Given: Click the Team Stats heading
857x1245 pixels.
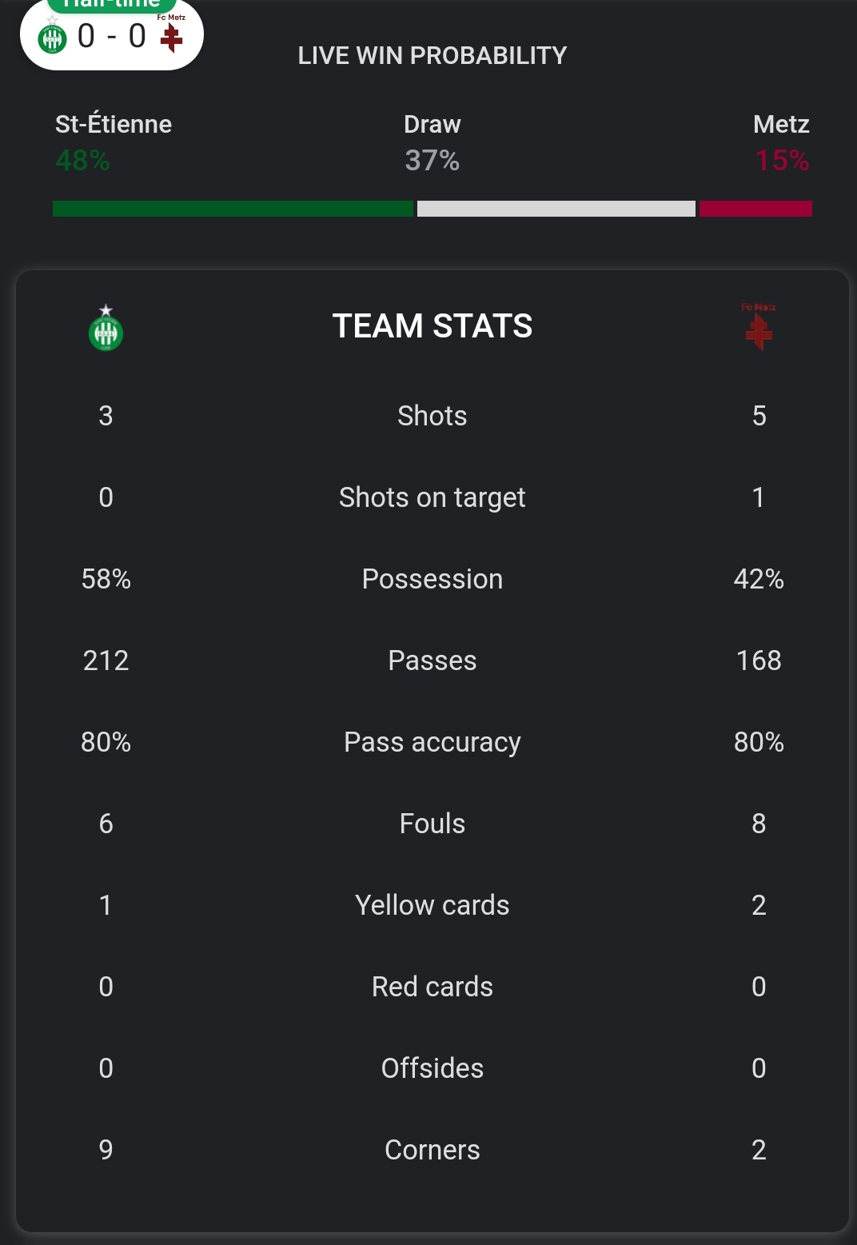Looking at the screenshot, I should click(x=432, y=326).
